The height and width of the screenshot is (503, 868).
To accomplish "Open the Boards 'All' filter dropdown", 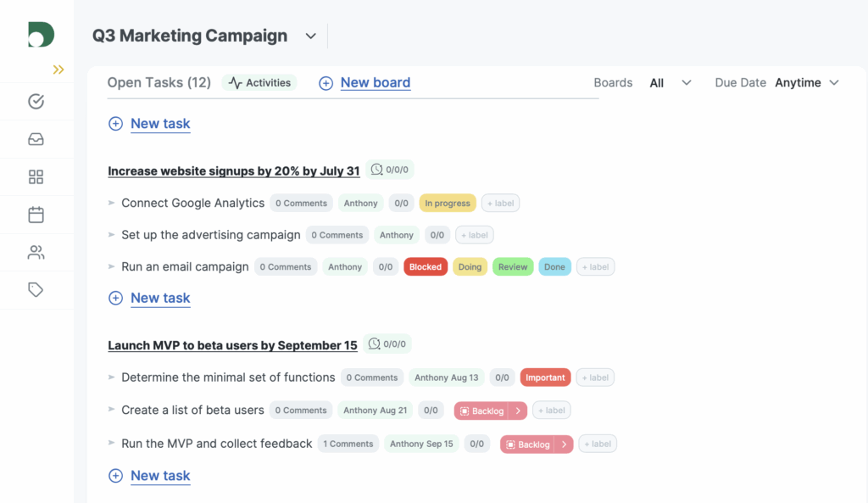I will (669, 83).
